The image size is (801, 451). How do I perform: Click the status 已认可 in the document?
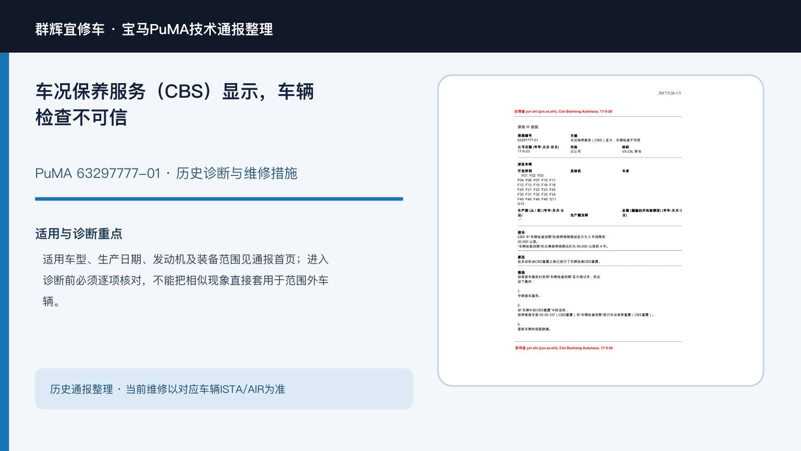(576, 151)
